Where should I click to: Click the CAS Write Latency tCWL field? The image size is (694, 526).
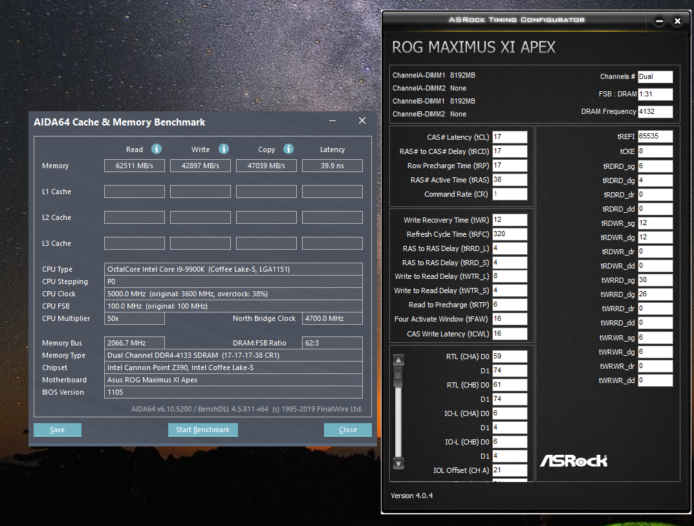[x=510, y=333]
